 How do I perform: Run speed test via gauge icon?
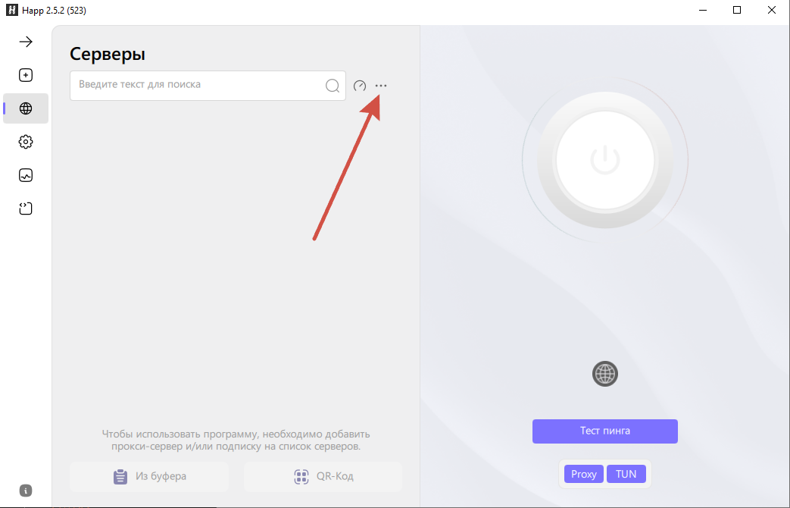(x=360, y=86)
